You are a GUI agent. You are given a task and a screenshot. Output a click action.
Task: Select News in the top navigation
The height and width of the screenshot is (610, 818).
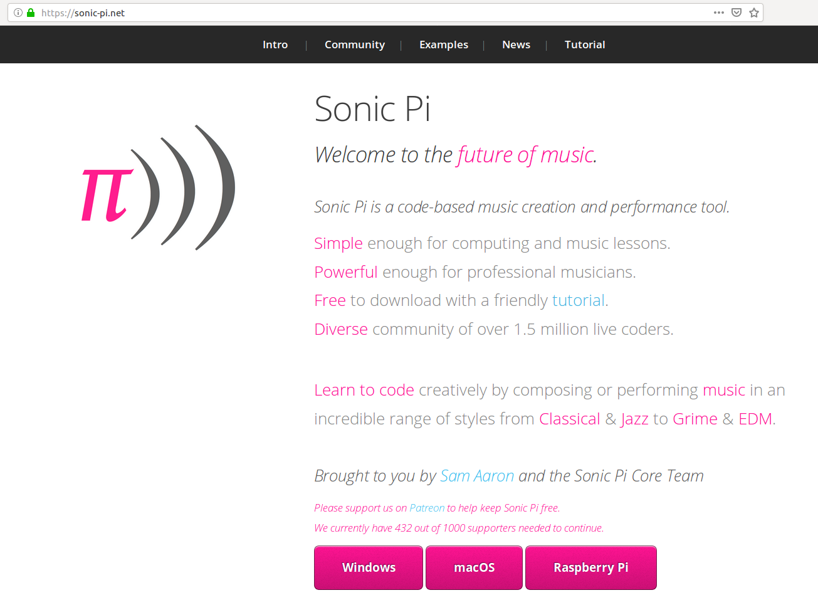tap(516, 45)
